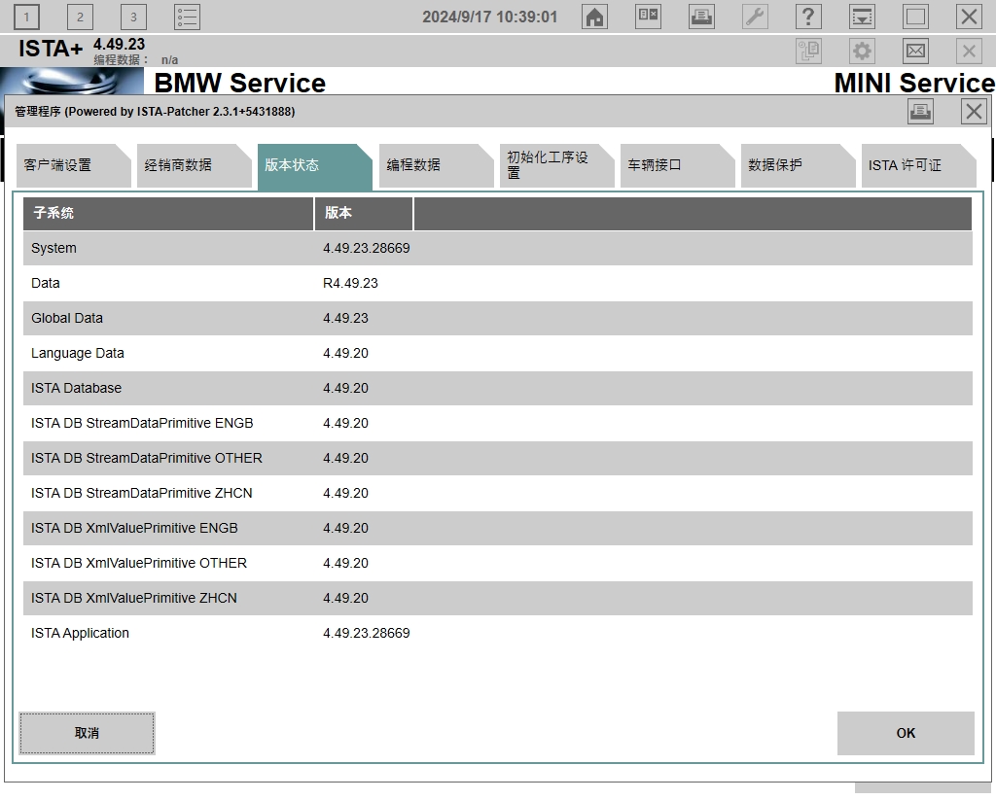Select the System row label
This screenshot has width=996, height=800.
[53, 248]
